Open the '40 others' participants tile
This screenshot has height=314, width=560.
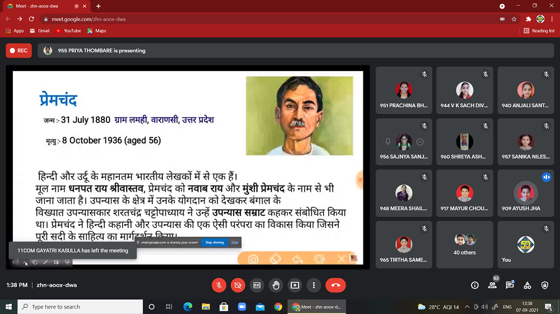pos(464,245)
